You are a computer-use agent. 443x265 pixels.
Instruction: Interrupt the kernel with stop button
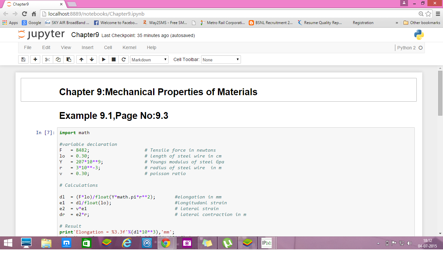pos(114,60)
